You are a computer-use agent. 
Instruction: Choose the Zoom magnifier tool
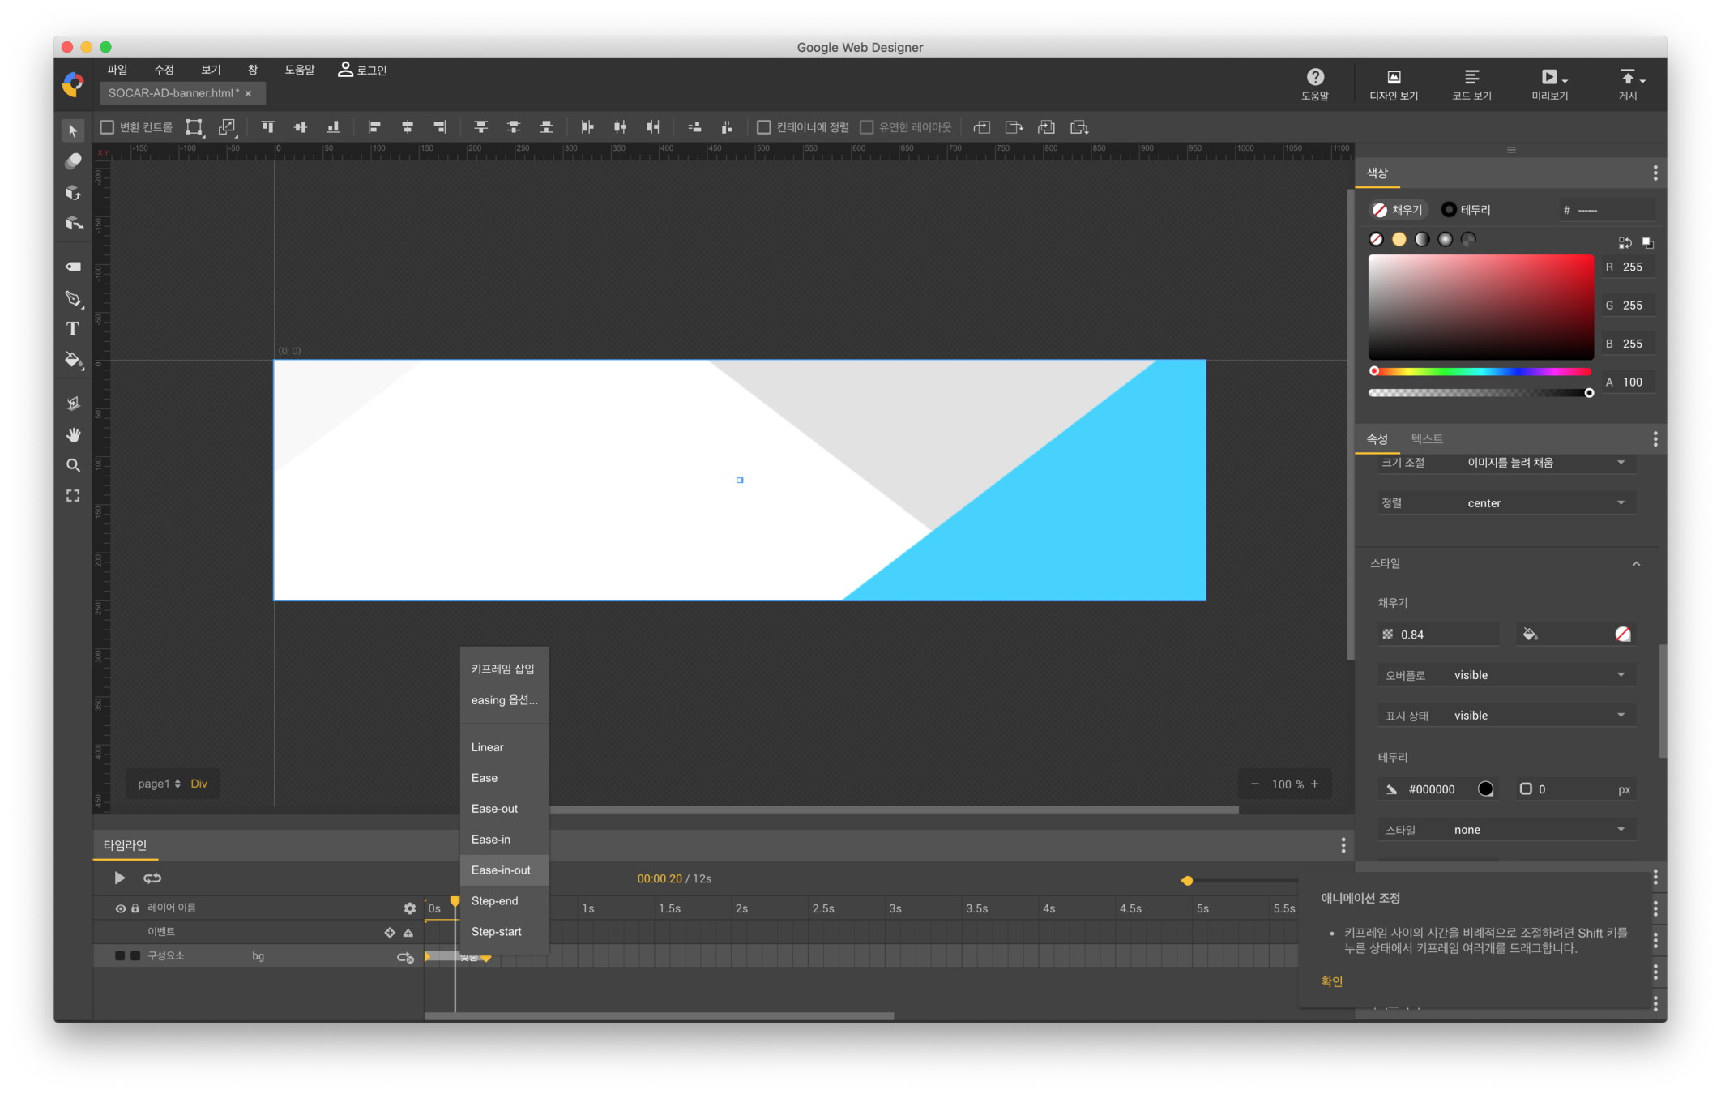coord(73,466)
